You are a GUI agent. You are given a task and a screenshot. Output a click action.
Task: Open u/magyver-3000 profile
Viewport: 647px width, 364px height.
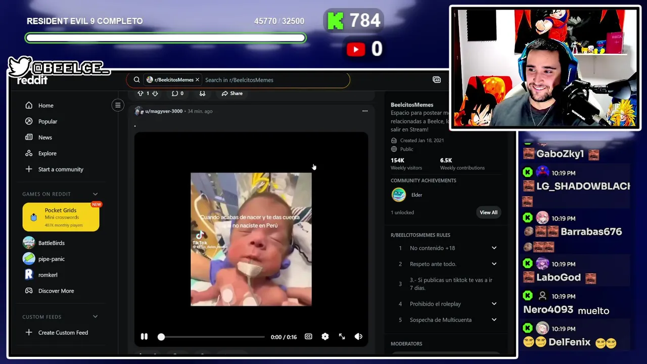pyautogui.click(x=164, y=111)
